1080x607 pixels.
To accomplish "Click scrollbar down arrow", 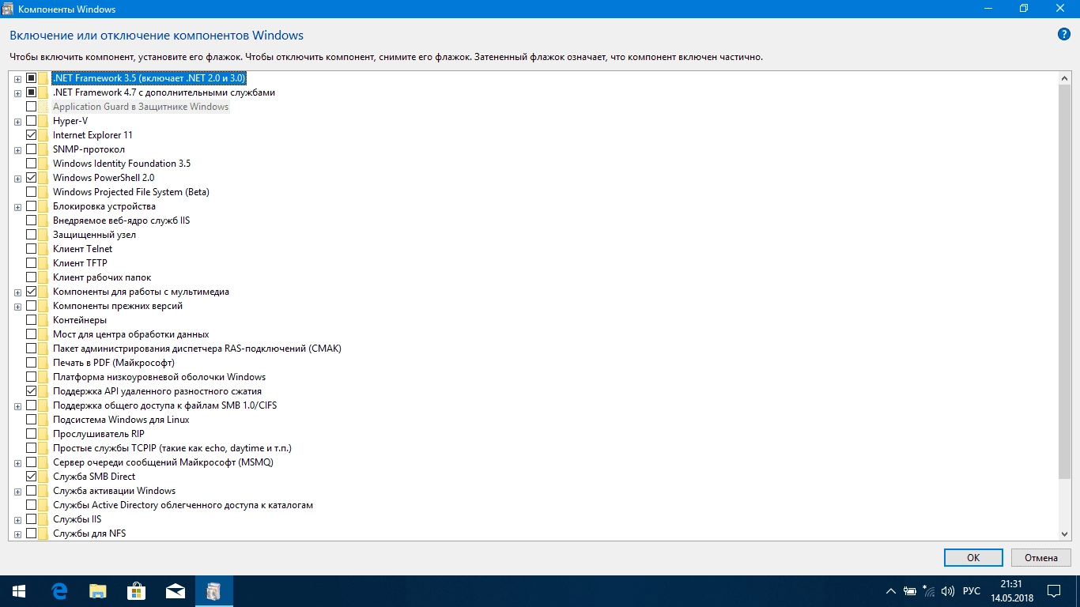I will coord(1065,534).
